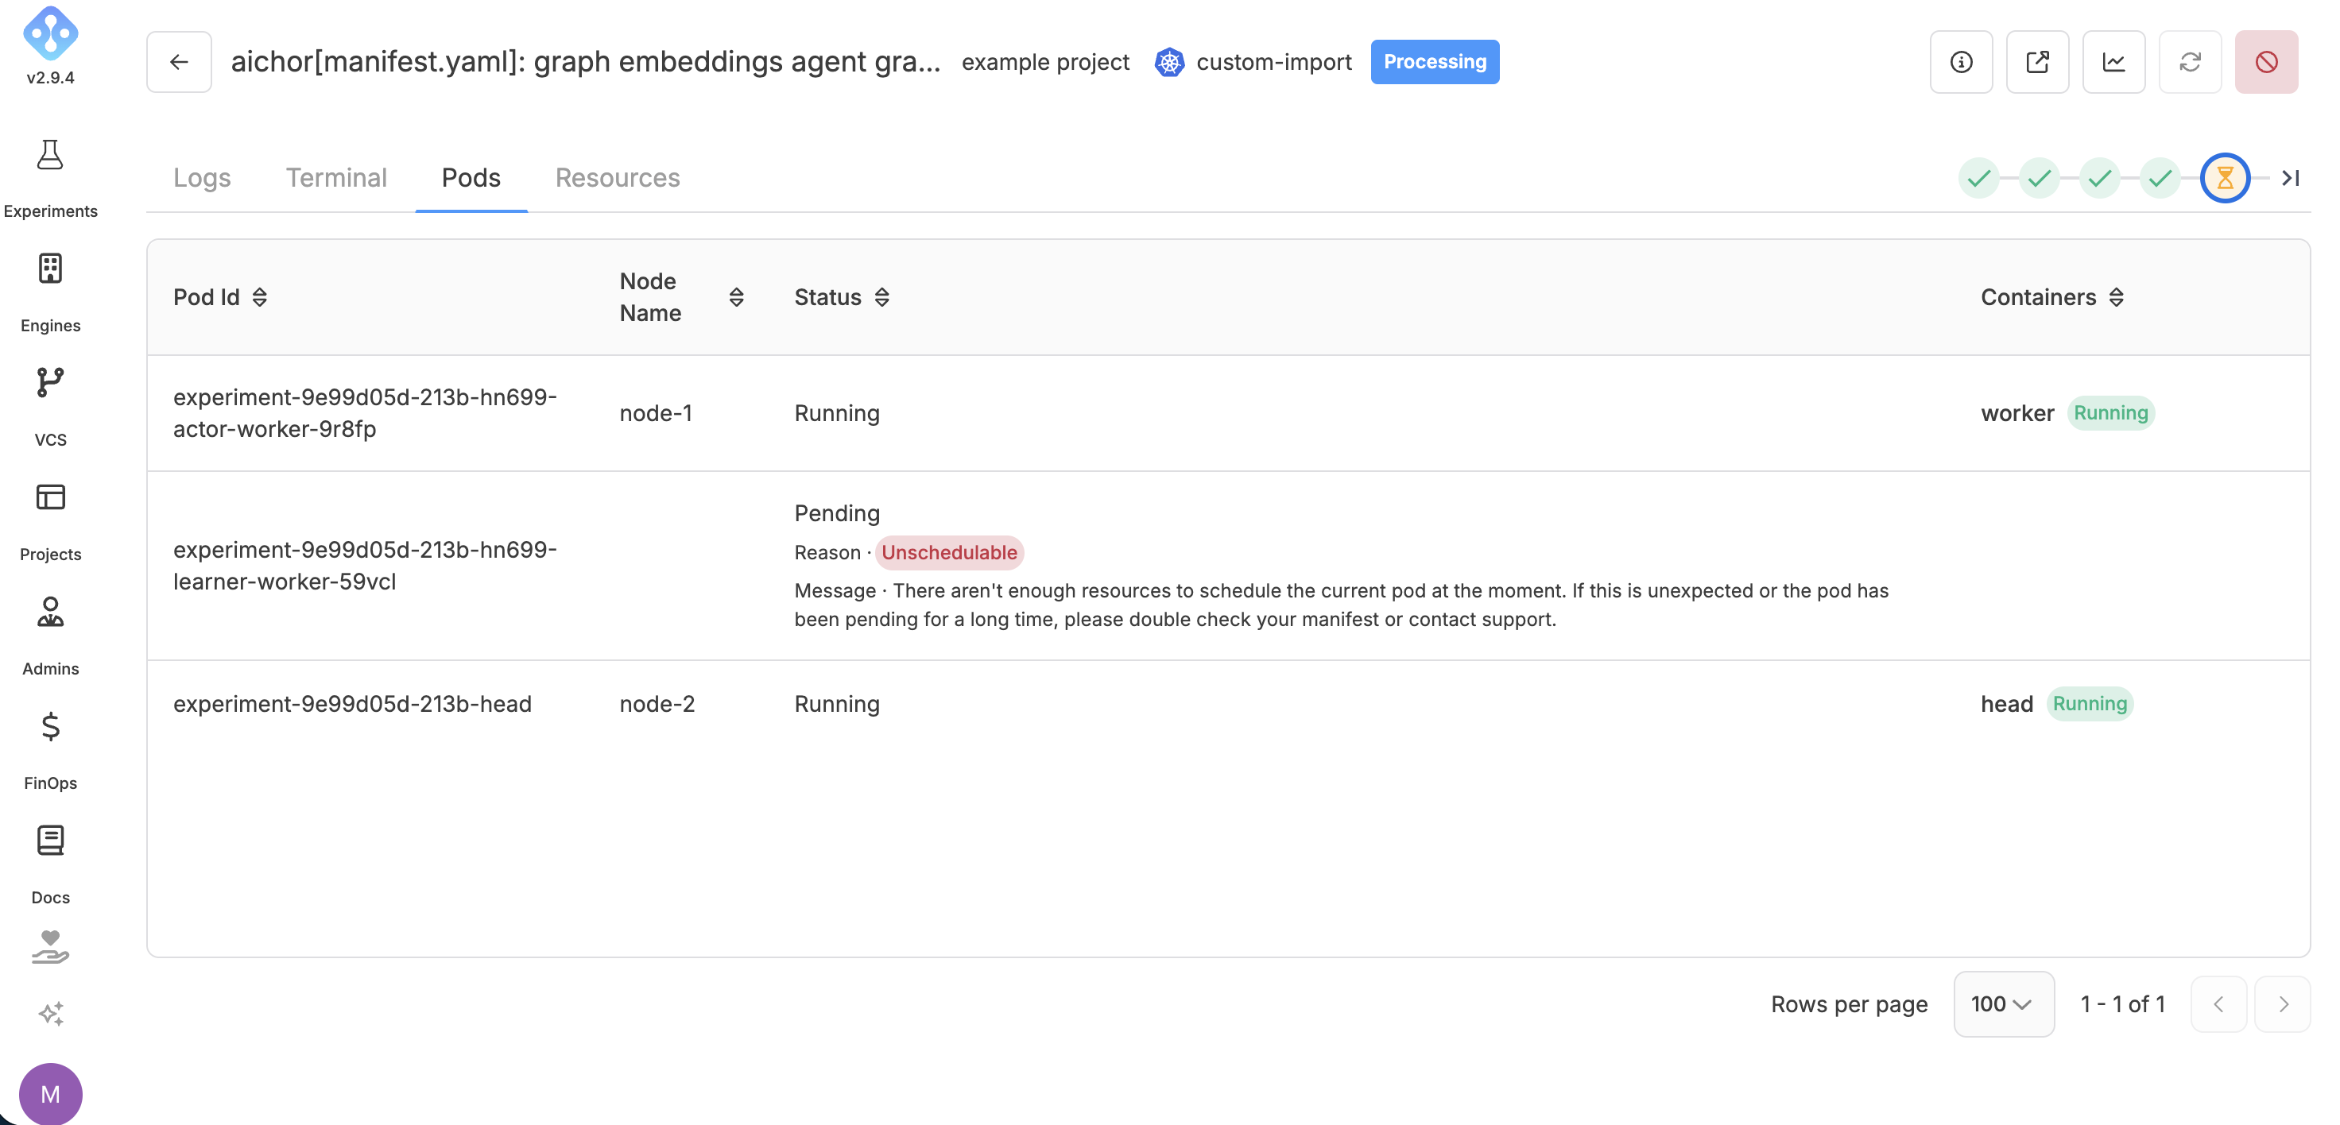This screenshot has height=1125, width=2340.
Task: Select the hourglass in-progress step marker
Action: tap(2225, 178)
